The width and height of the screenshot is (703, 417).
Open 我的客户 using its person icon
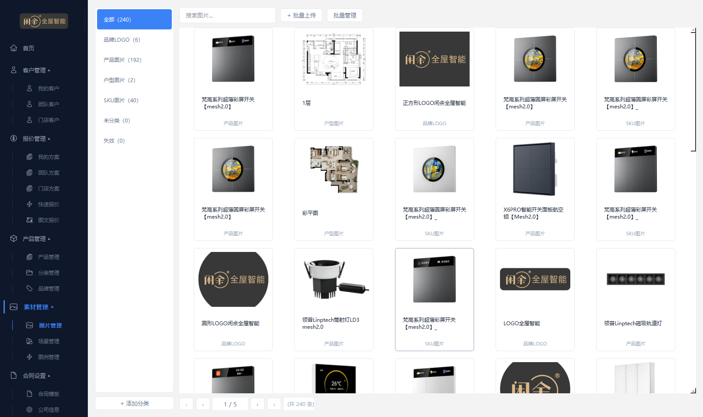tap(29, 88)
